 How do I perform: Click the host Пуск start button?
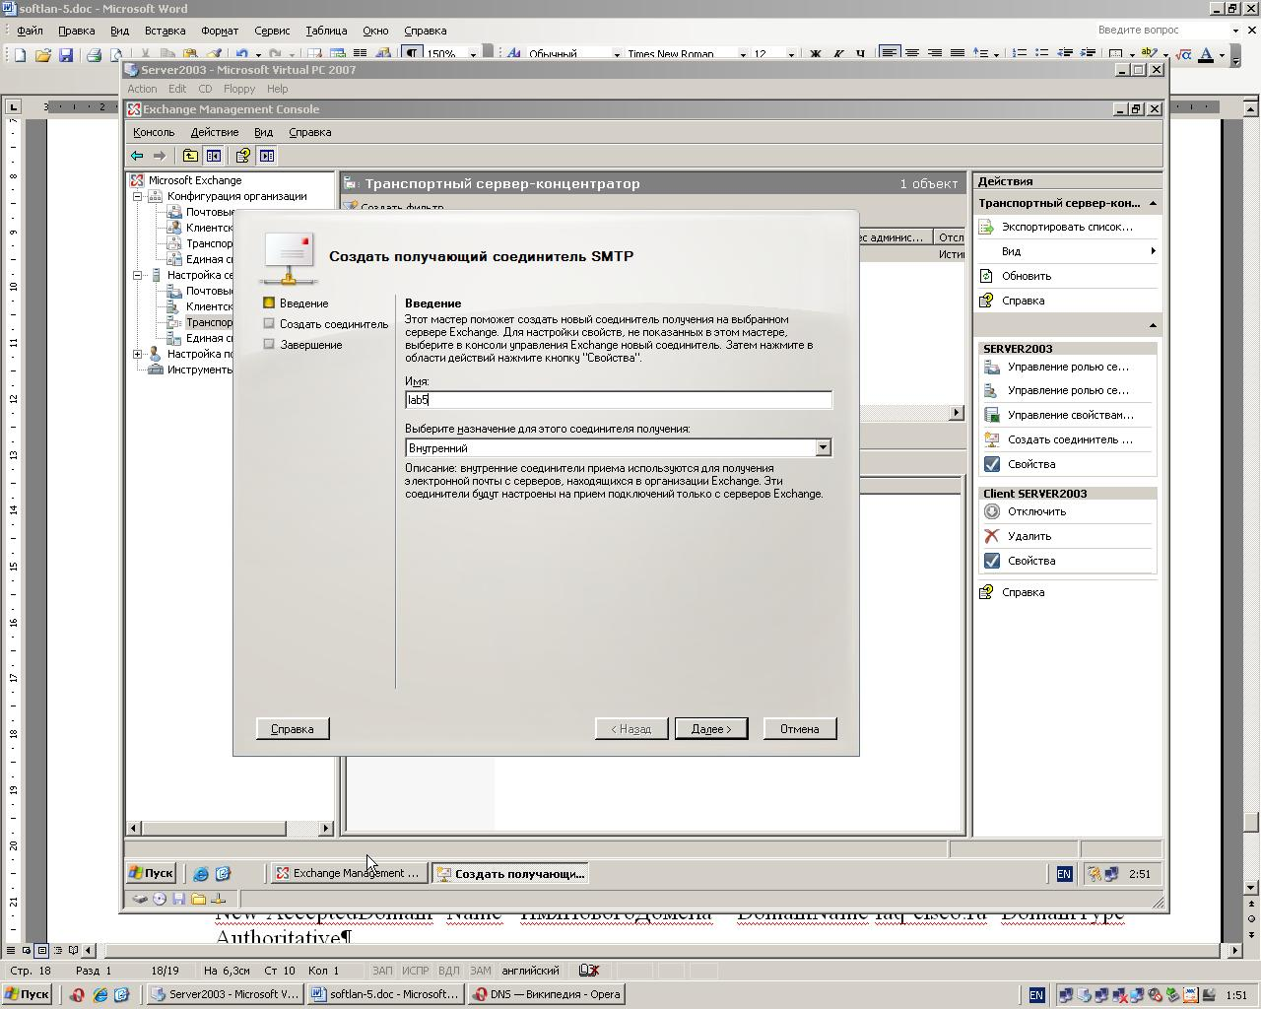click(x=28, y=994)
